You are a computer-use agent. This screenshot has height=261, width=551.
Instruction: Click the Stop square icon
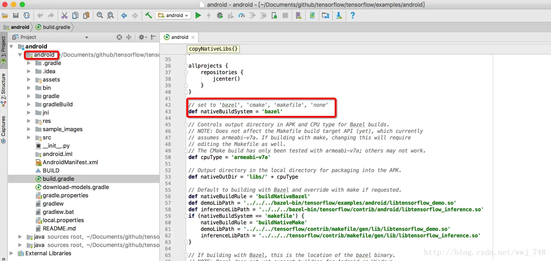pos(285,16)
